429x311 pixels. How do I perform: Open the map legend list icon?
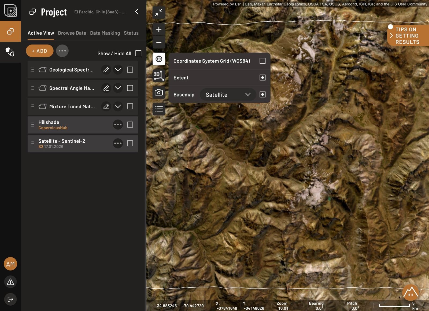(x=159, y=109)
